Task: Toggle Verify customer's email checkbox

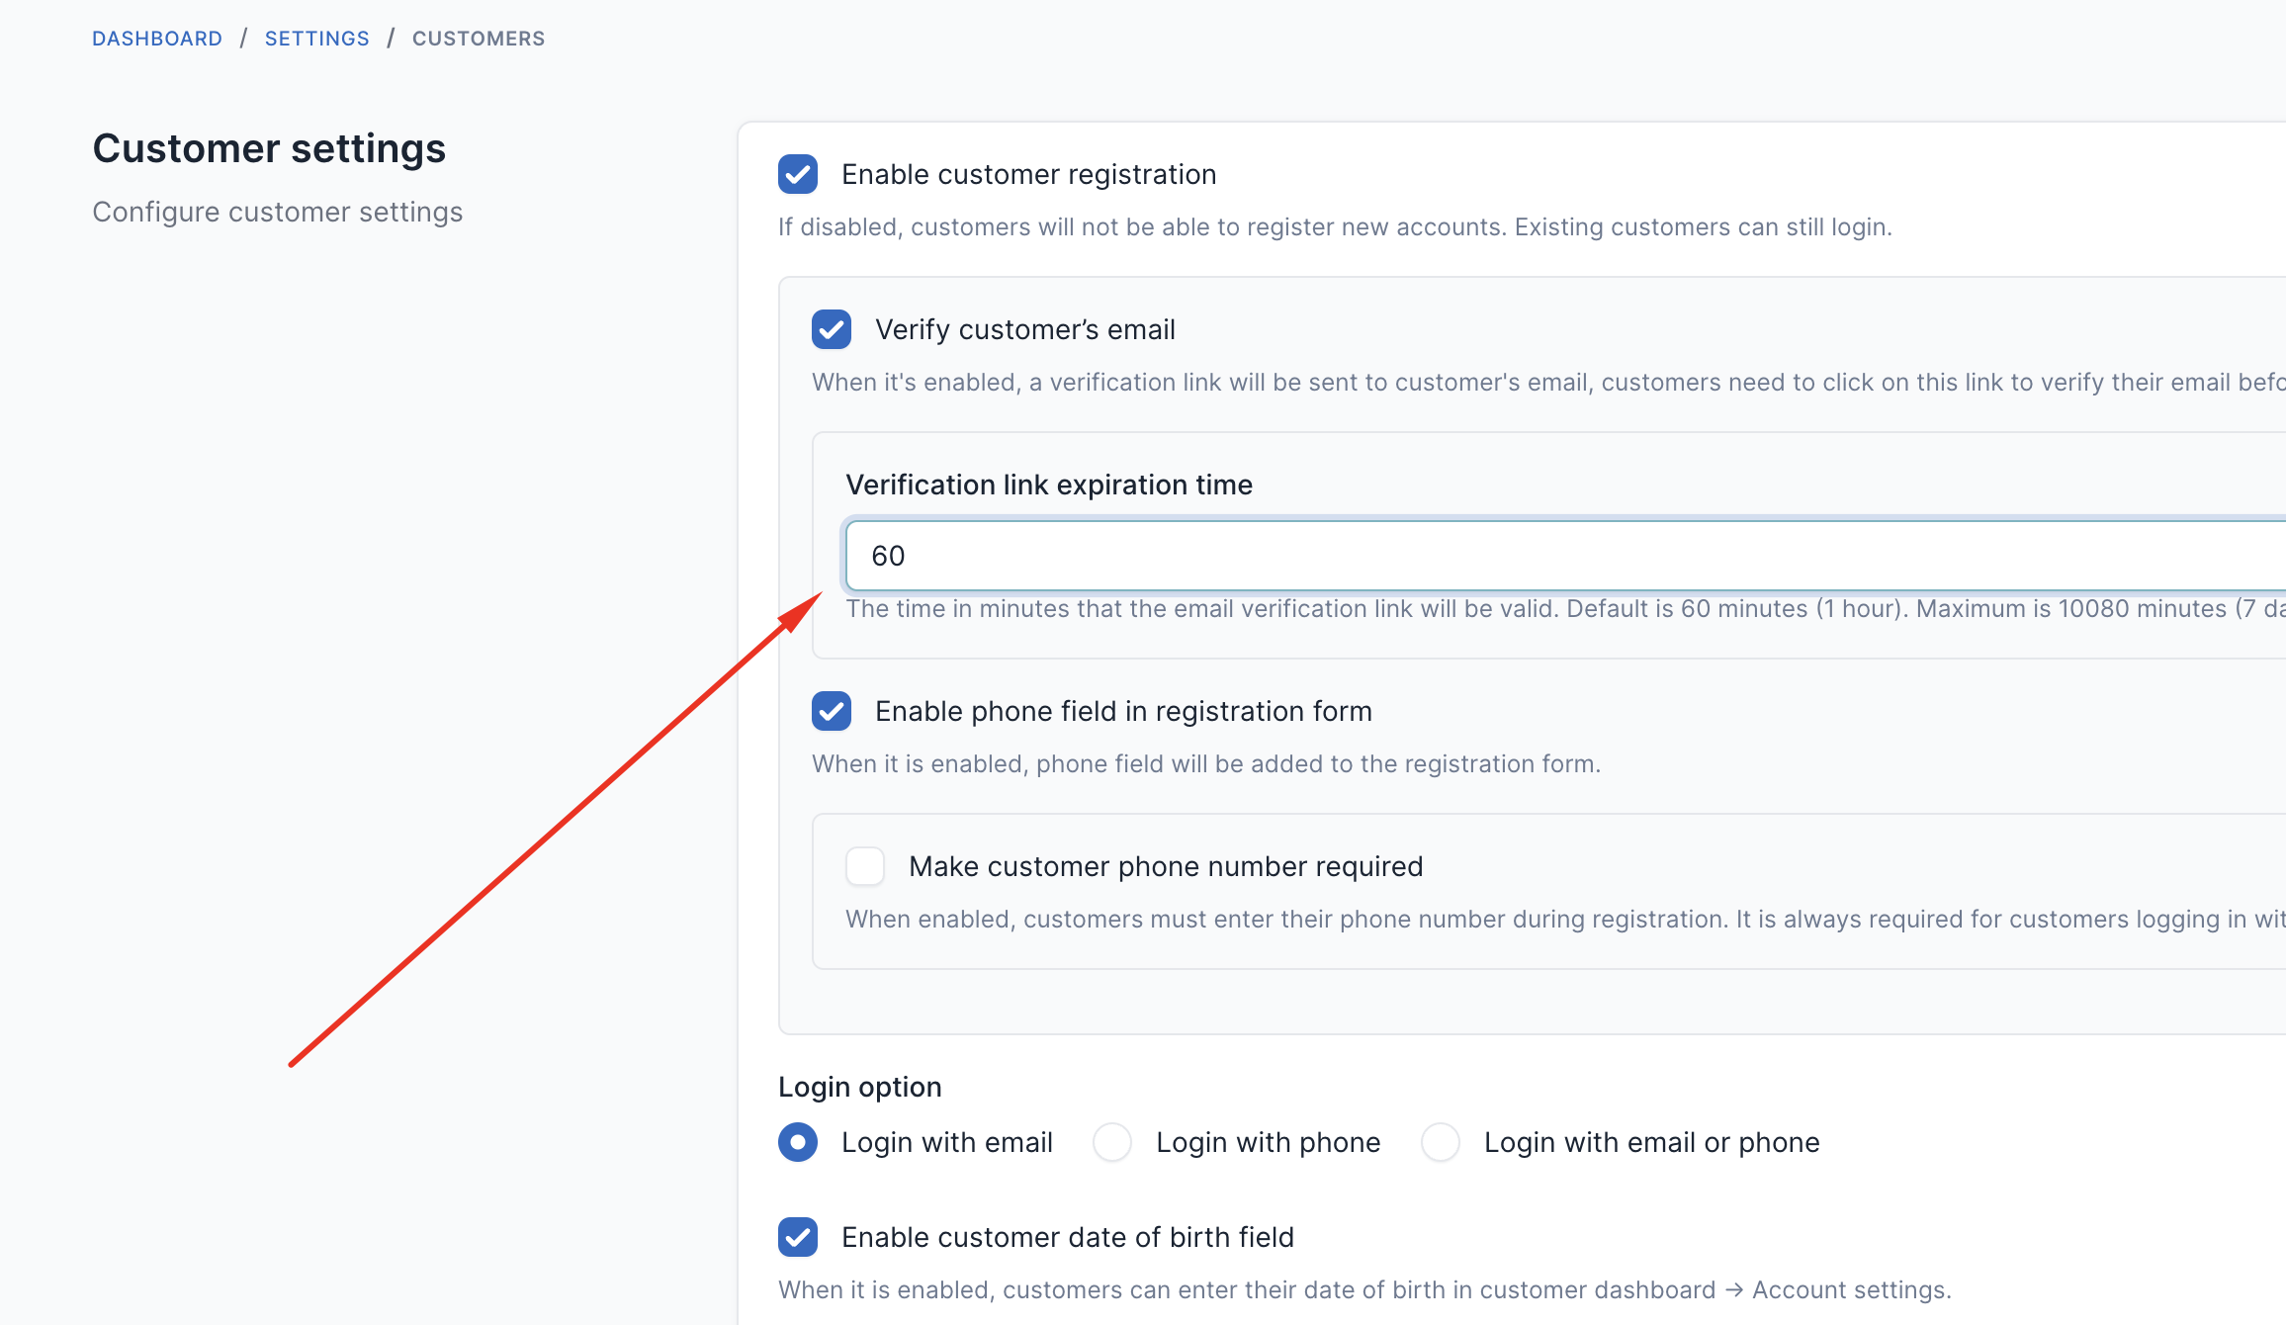Action: (832, 329)
